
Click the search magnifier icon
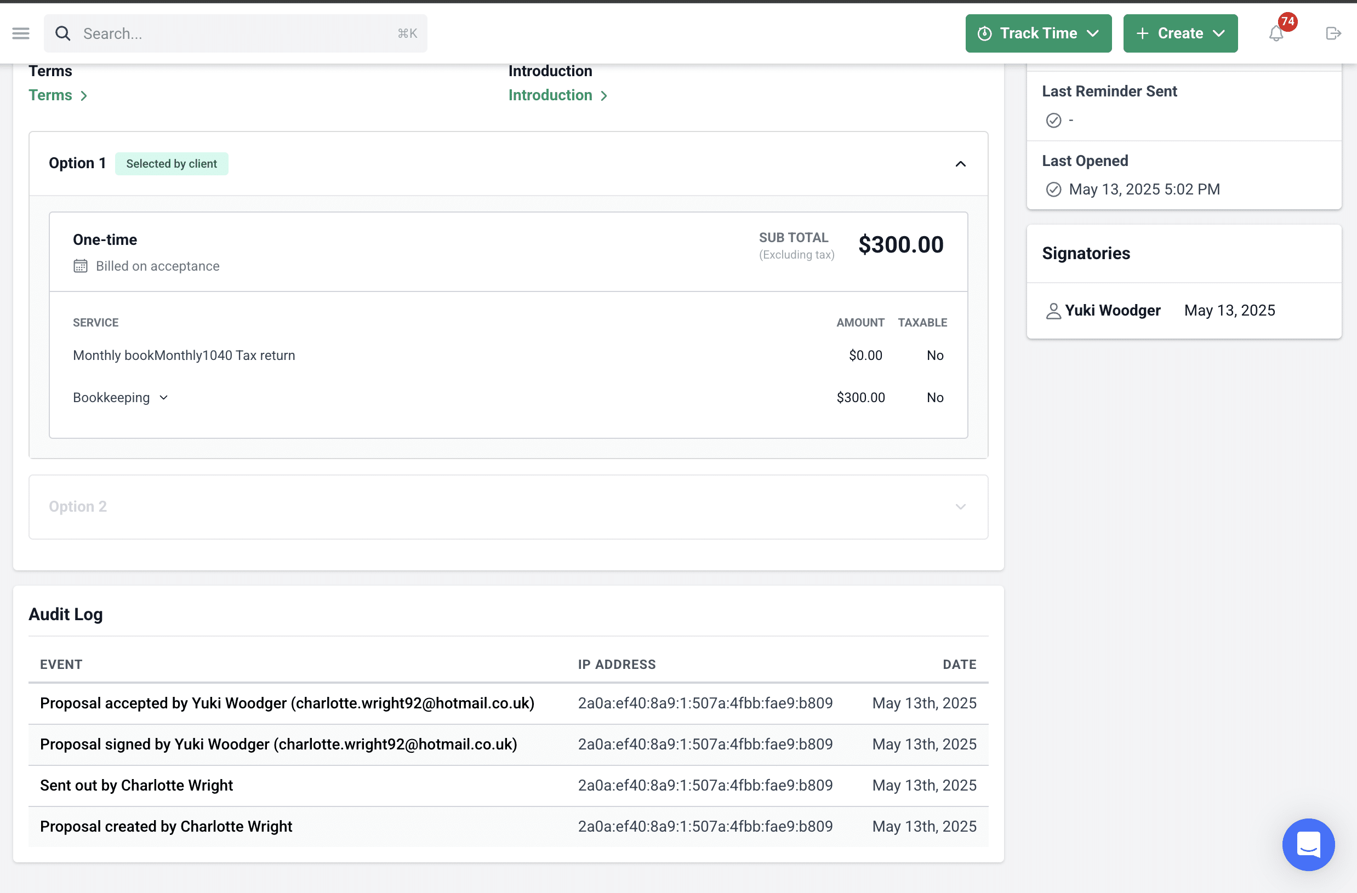click(62, 33)
